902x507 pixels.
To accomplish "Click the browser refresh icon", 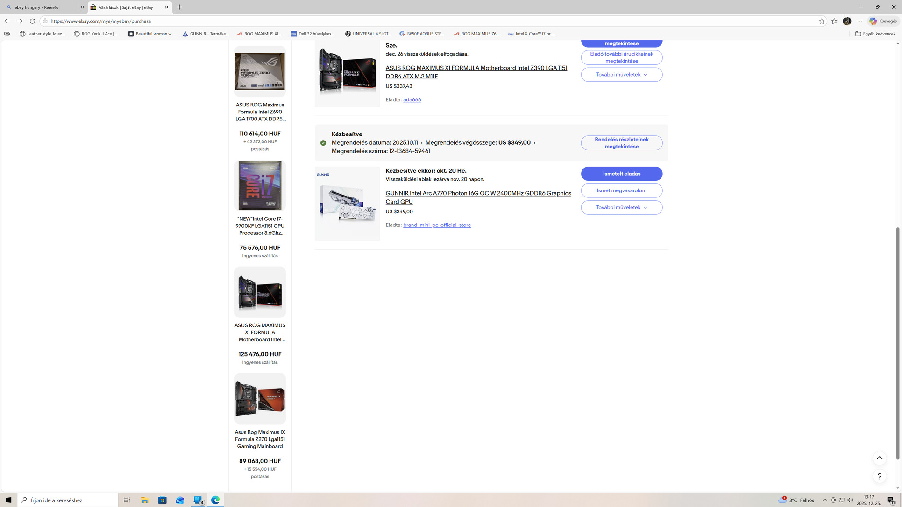I will click(32, 21).
